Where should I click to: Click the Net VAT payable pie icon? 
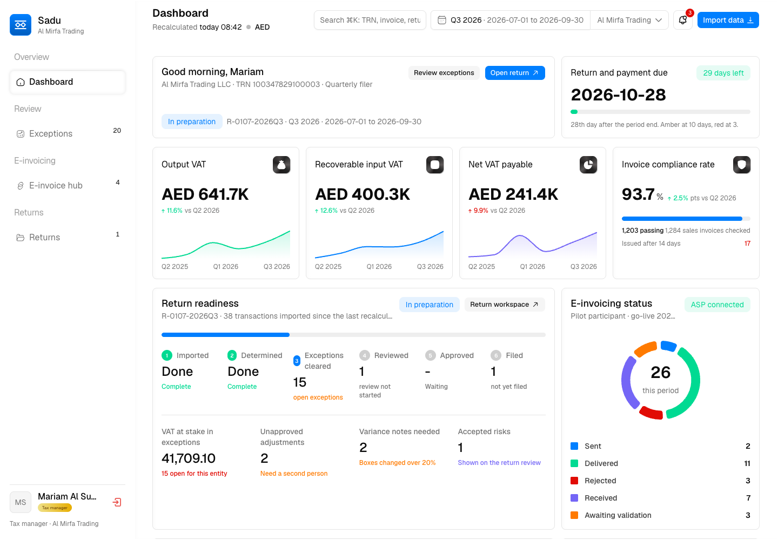tap(588, 165)
